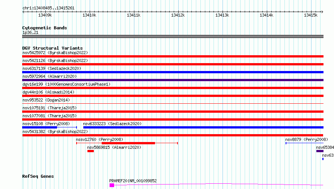This screenshot has width=334, height=189.
Task: Click the nsv953522 (Dogan2014) label
Action: click(x=46, y=100)
